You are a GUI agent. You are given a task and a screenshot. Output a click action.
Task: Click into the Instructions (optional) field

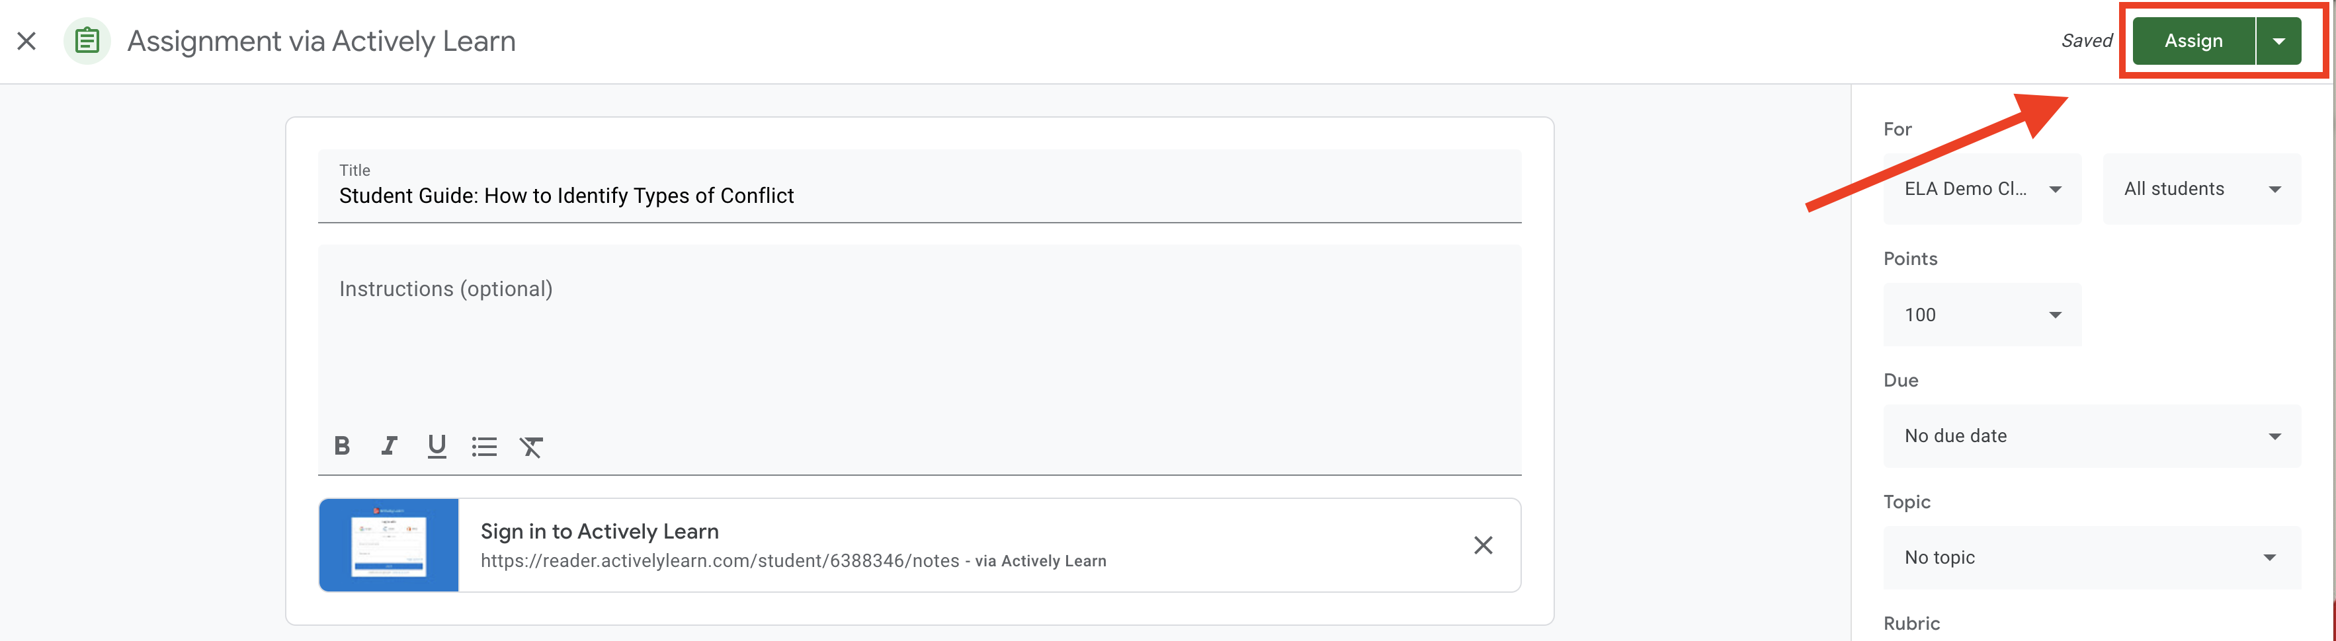pyautogui.click(x=919, y=336)
